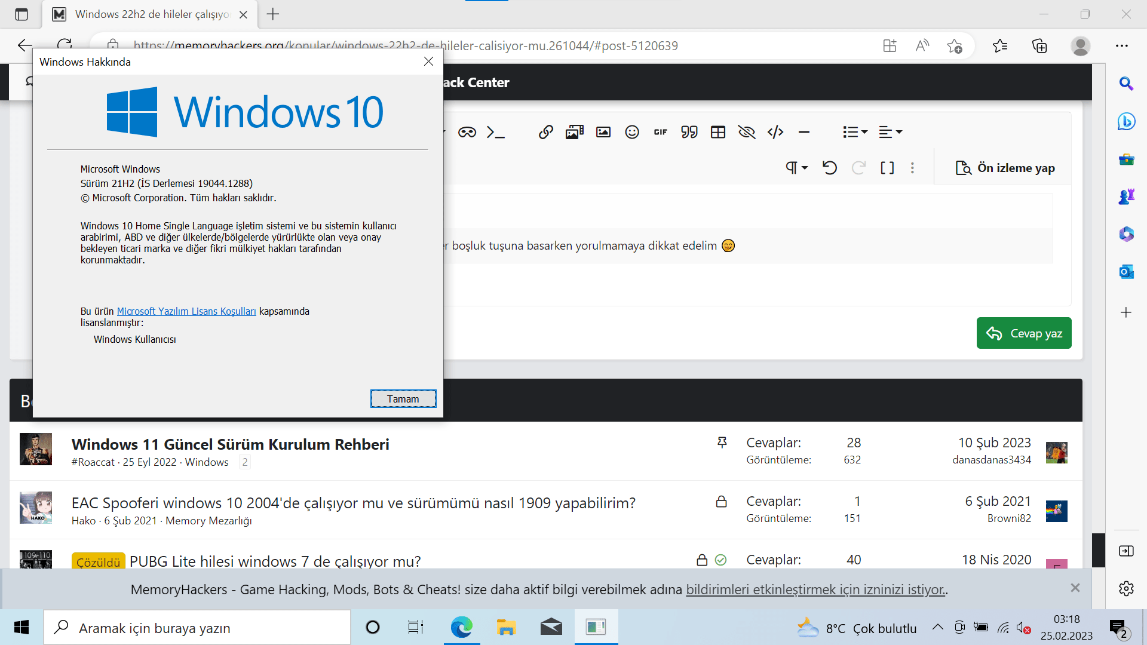Open the Edge Collections panel
Screen dimensions: 1147x645
(x=1039, y=45)
